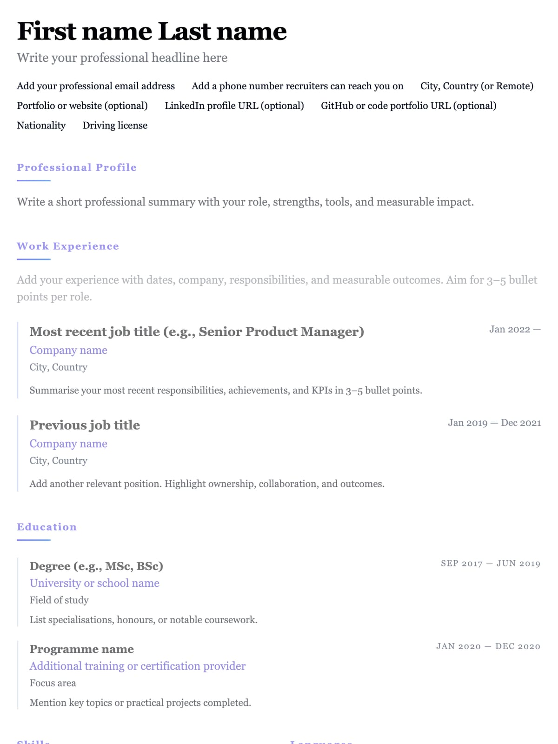This screenshot has width=558, height=744.
Task: Click the "Jan 2019 — Dec 2021" dates
Action: click(494, 423)
